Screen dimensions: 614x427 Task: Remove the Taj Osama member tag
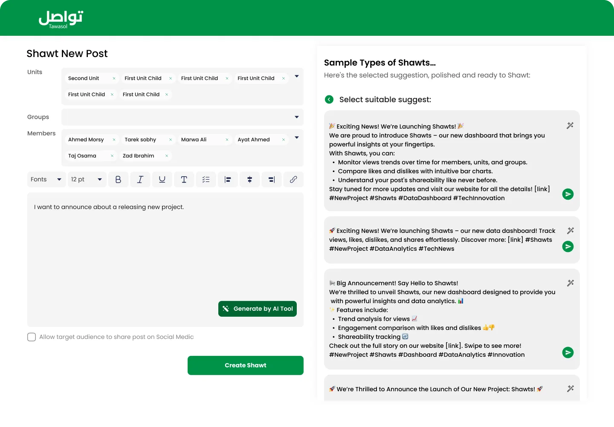tap(112, 156)
